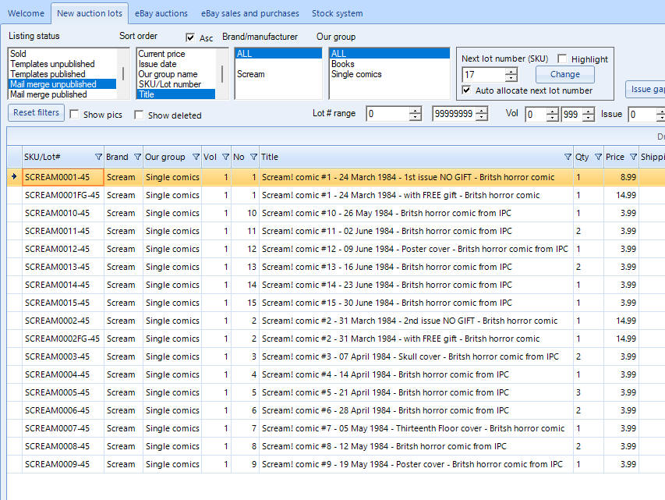Image resolution: width=665 pixels, height=500 pixels.
Task: Select Mail merge published listing status
Action: point(62,94)
